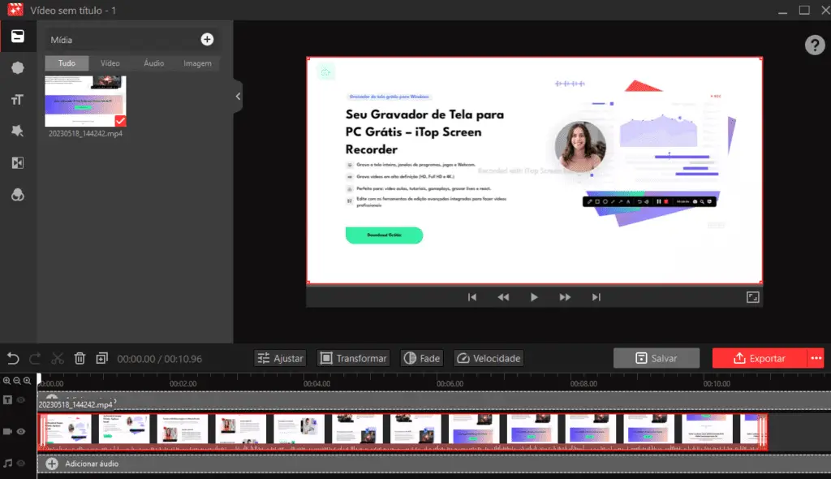This screenshot has width=831, height=479.
Task: Click the audio track music note icon
Action: [x=7, y=463]
